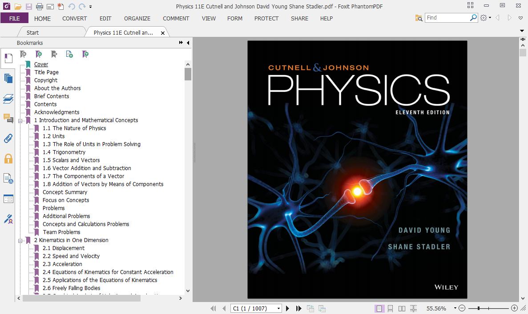The width and height of the screenshot is (528, 314).
Task: Open the tab list dropdown arrow
Action: (x=522, y=31)
